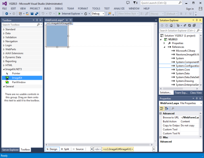Open the ANALYZE menu
This screenshot has height=158, width=204.
(119, 9)
